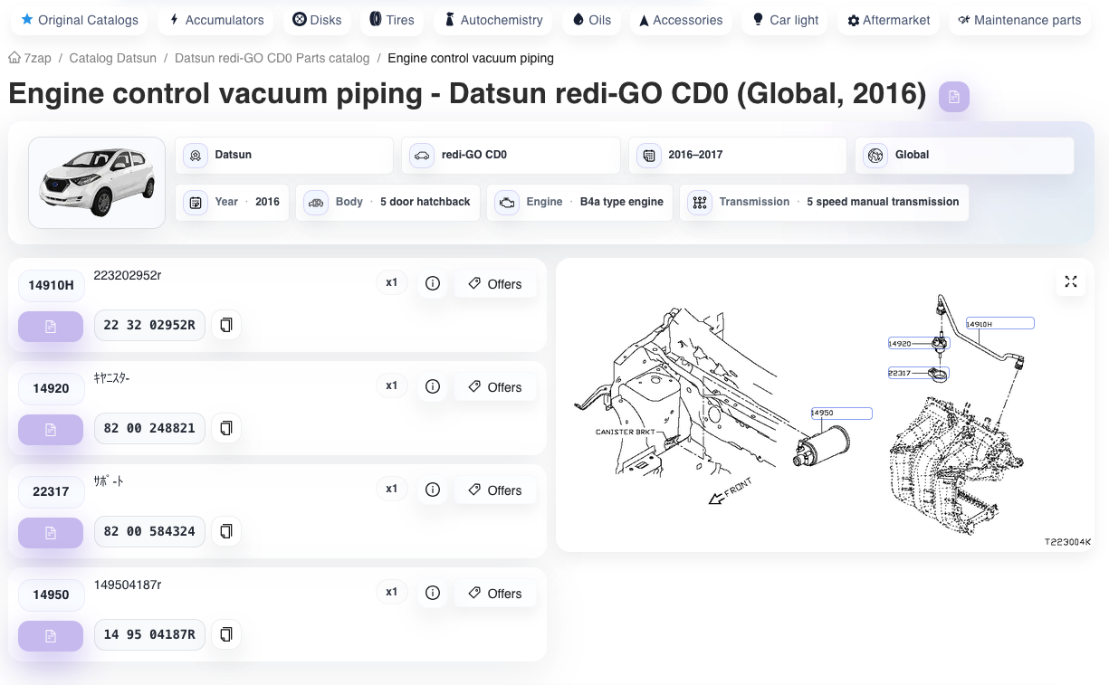
Task: Click the Year 2016 chip
Action: 232,202
